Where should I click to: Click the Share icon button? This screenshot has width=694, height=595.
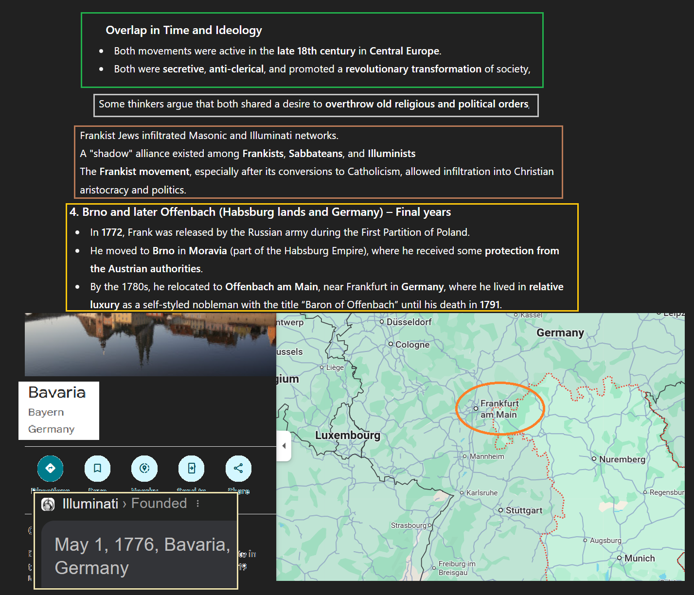[238, 468]
